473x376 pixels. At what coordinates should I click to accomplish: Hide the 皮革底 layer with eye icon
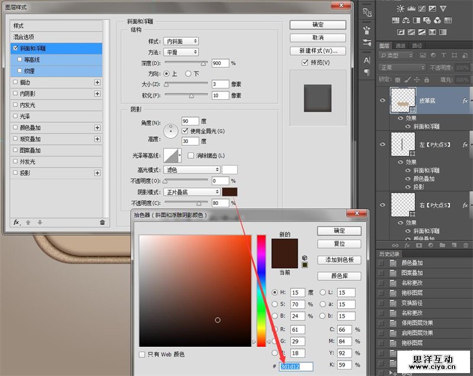[x=383, y=101]
